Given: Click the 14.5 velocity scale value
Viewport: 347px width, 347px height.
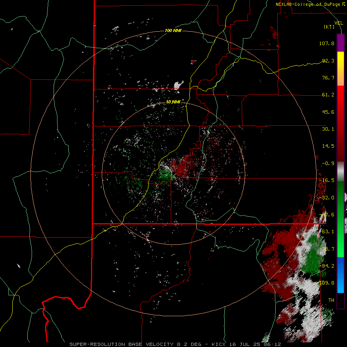Looking at the screenshot, I should (328, 146).
